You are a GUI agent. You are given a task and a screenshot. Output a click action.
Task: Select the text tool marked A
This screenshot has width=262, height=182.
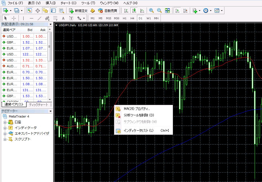pyautogui.click(x=63, y=18)
